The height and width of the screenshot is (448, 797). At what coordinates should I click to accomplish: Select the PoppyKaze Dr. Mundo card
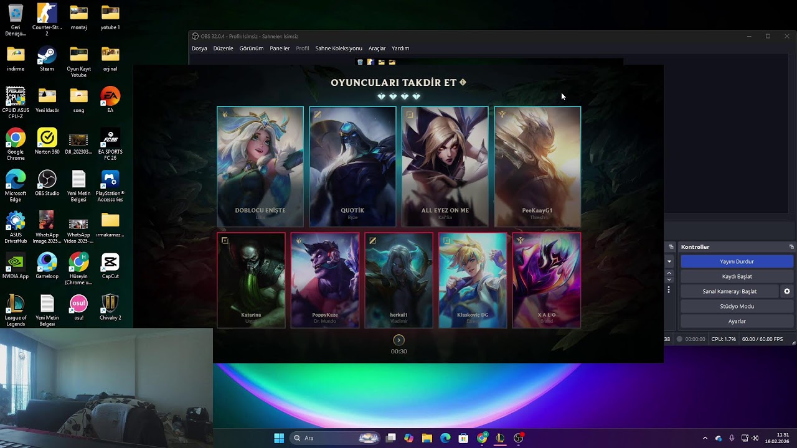325,280
